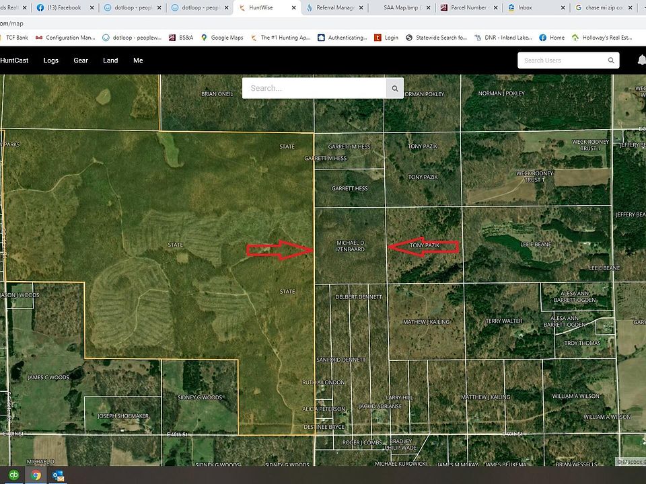
Task: Click the Chrome taskbar icon
Action: (36, 475)
